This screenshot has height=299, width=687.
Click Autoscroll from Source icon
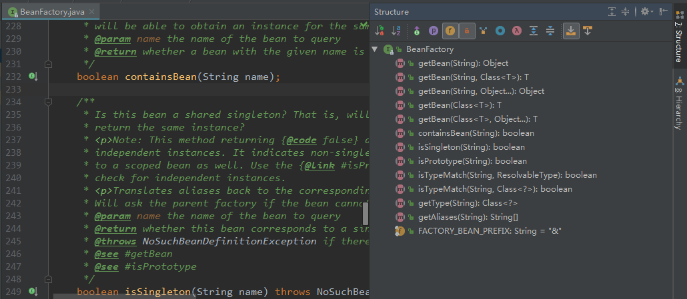(x=588, y=31)
